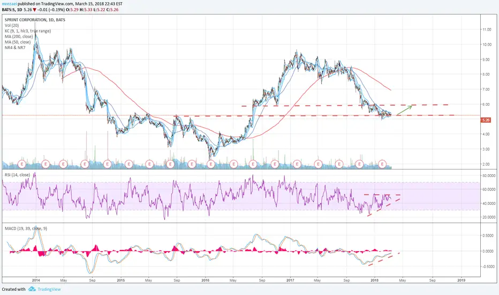
Task: Click the KC (9, 1, hlc3, true range) label
Action: pos(28,31)
